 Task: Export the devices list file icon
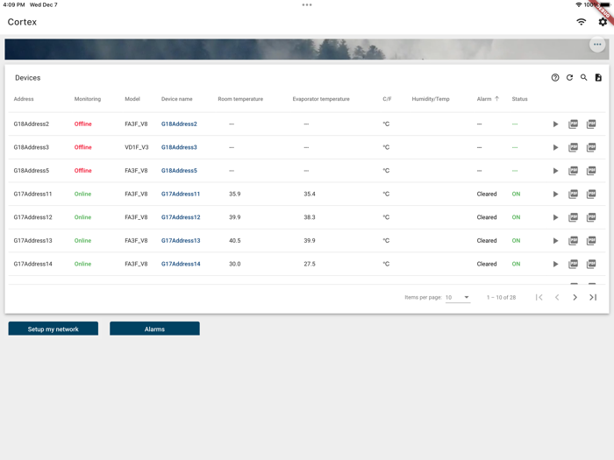tap(598, 77)
